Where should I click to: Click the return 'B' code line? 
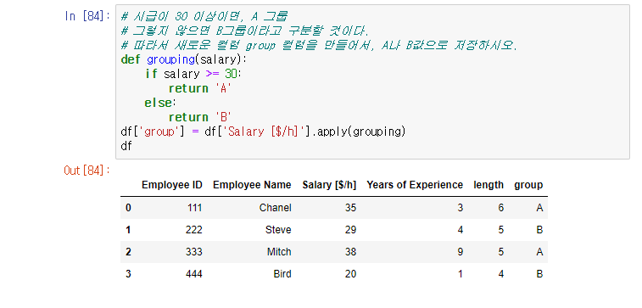pos(201,117)
